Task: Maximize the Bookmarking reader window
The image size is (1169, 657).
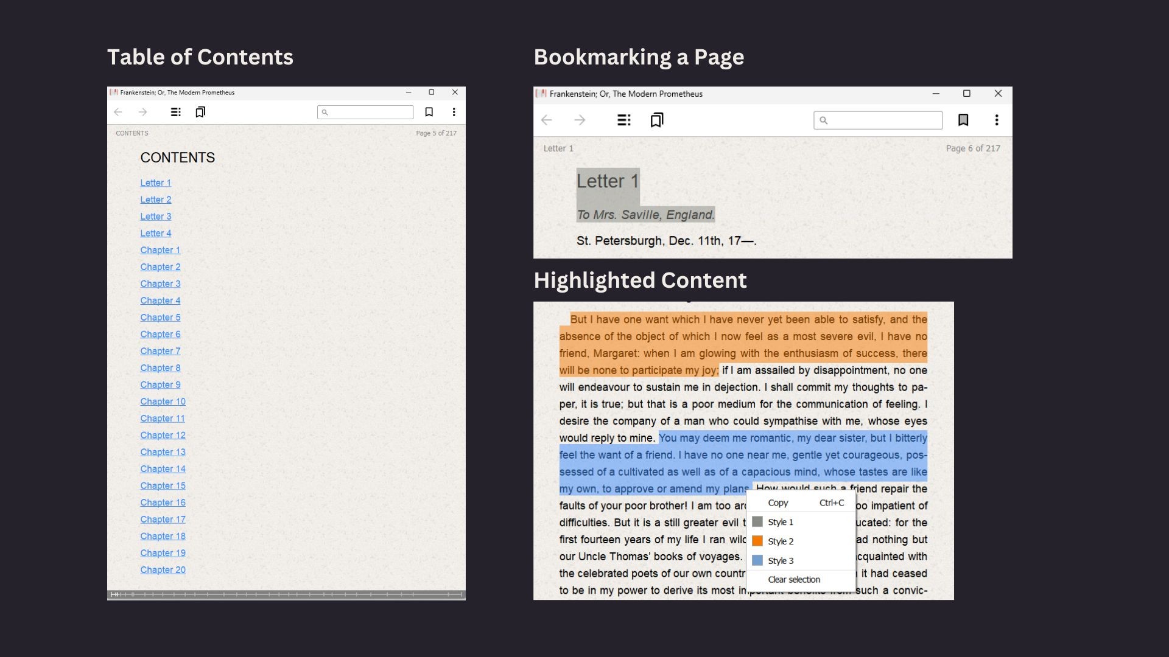Action: pyautogui.click(x=966, y=94)
